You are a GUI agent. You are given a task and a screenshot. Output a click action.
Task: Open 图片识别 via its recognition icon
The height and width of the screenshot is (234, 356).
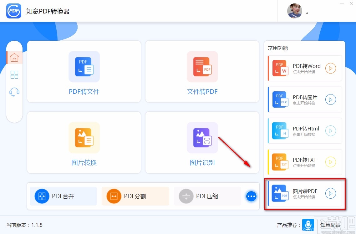point(202,138)
